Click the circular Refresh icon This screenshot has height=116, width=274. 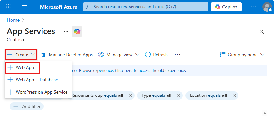pos(148,55)
